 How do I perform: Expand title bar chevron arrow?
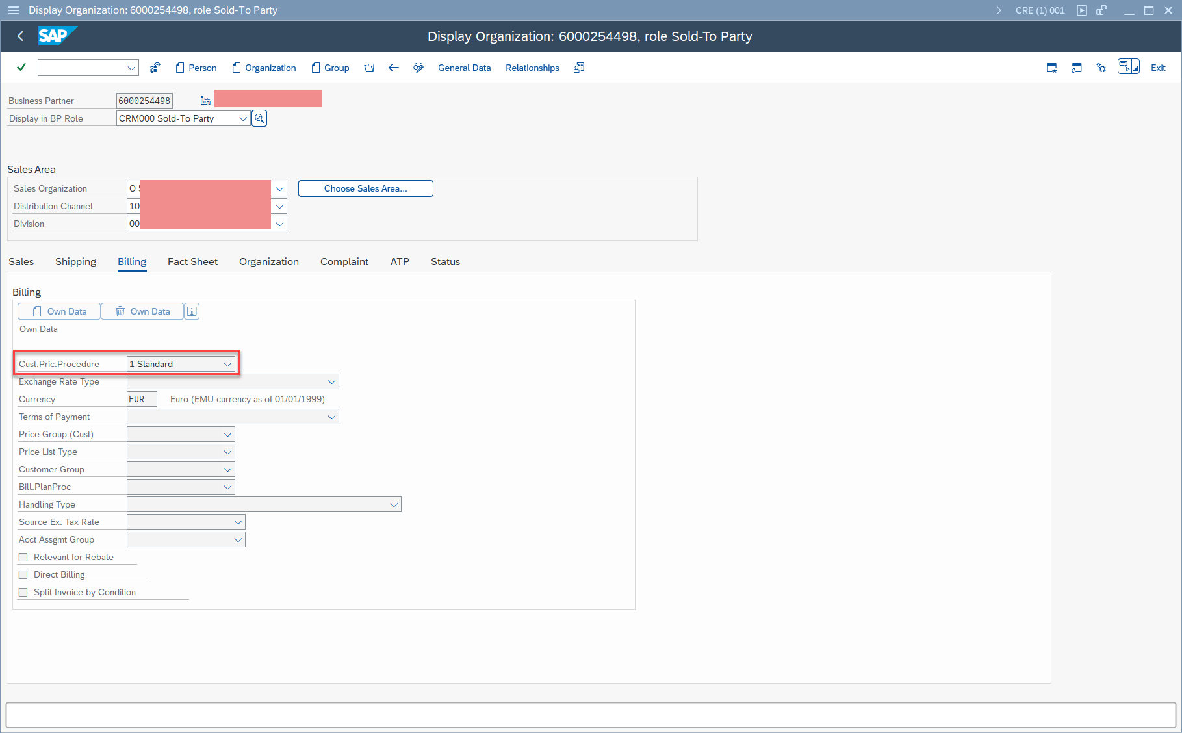coord(999,10)
